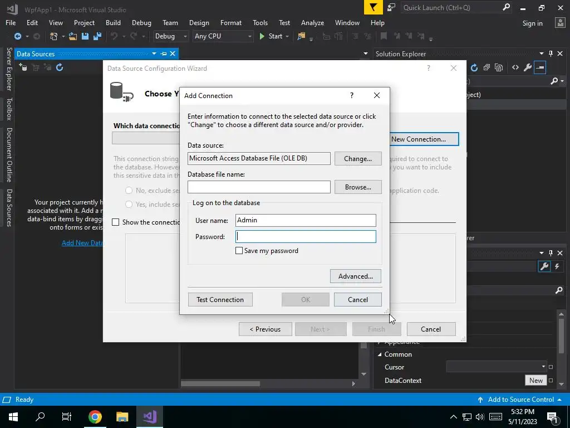Expand the New Project icon dropdown arrow
Screen dimensions: 570x428
pyautogui.click(x=63, y=36)
